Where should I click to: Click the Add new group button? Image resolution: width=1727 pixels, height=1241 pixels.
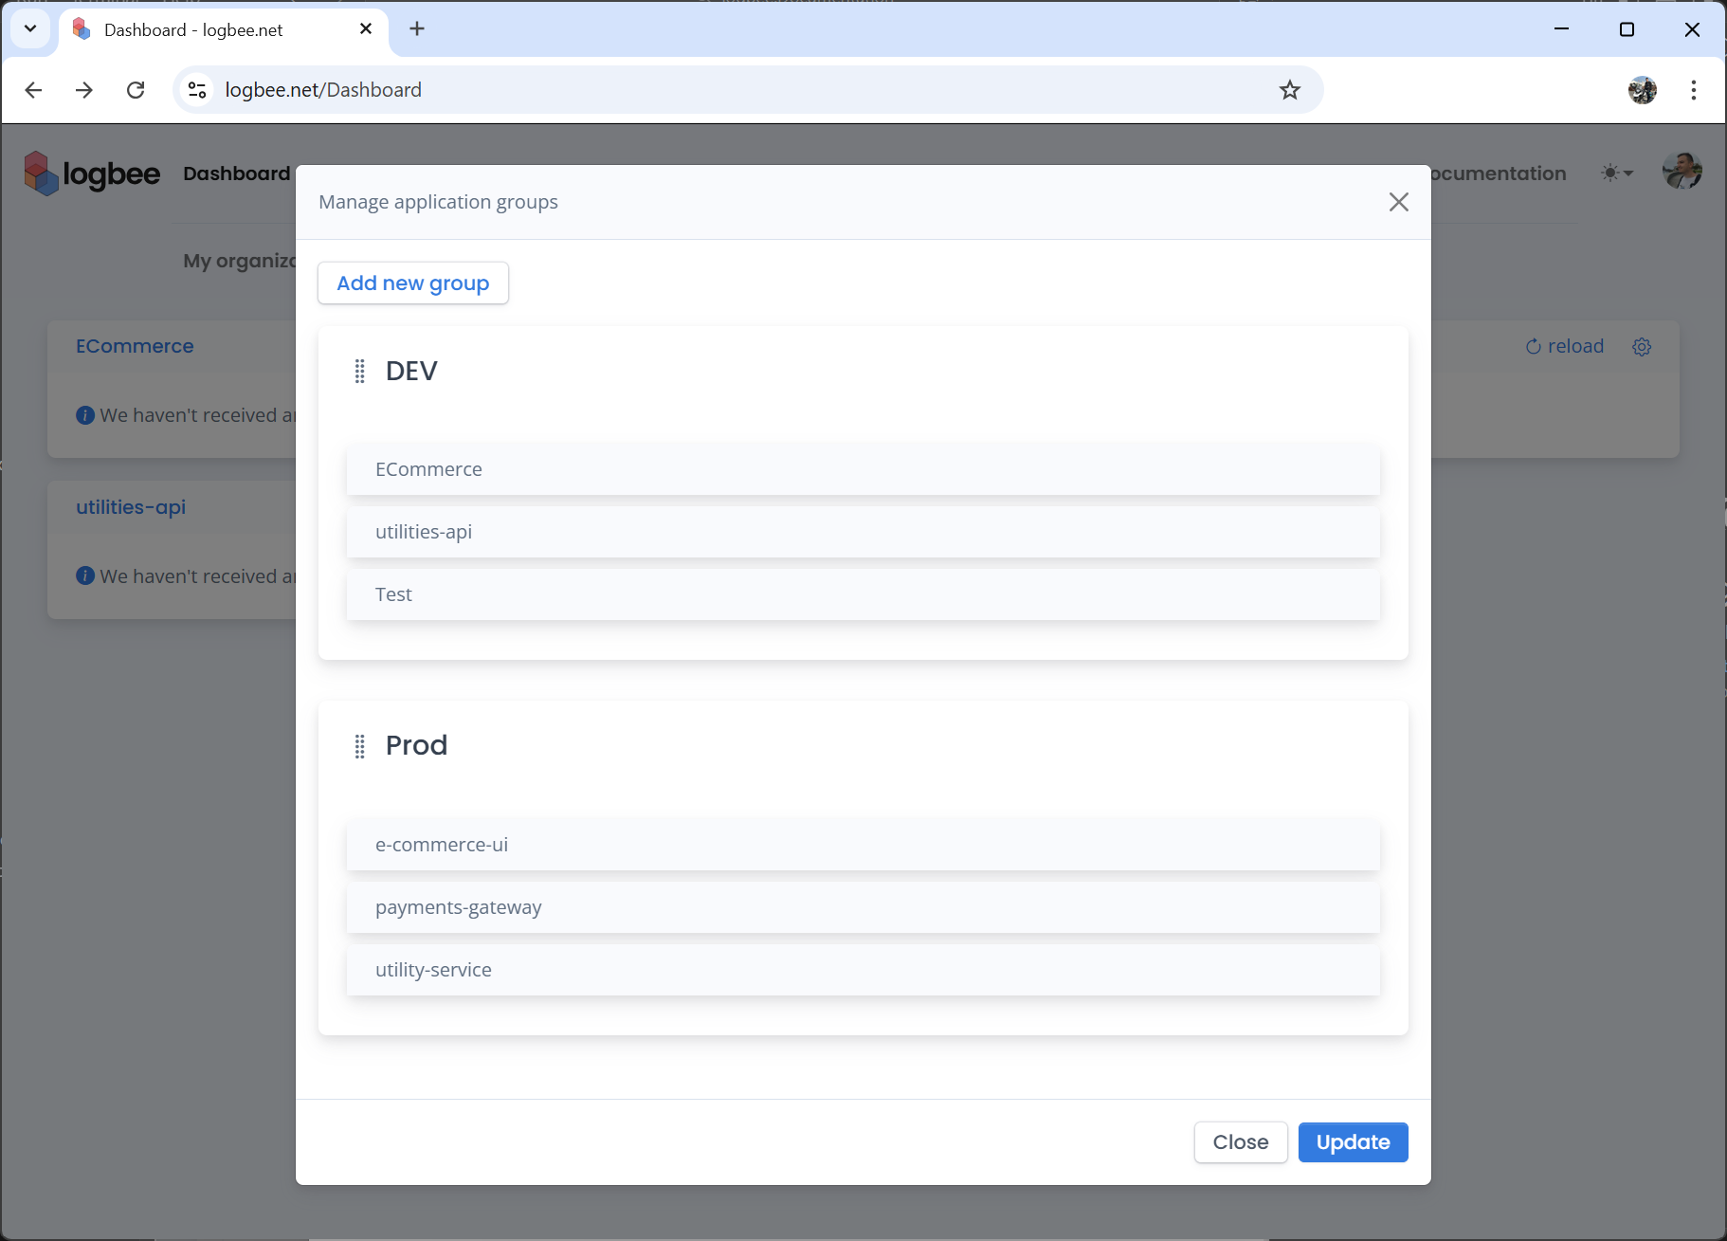412,283
